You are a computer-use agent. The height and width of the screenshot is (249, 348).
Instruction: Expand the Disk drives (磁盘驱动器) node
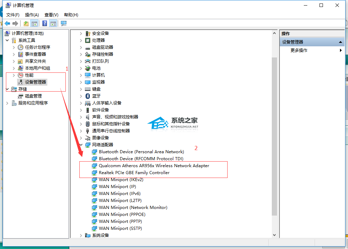point(81,47)
